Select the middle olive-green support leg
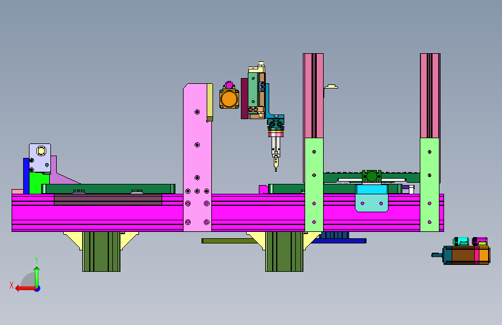The image size is (502, 325). (x=284, y=252)
